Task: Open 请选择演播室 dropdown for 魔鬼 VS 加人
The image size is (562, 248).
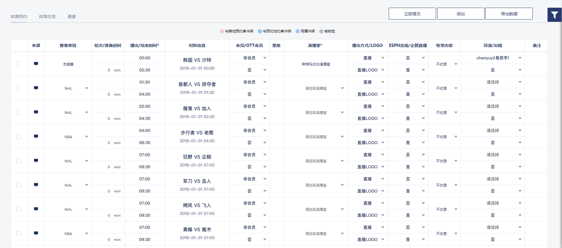Action: tap(342, 112)
